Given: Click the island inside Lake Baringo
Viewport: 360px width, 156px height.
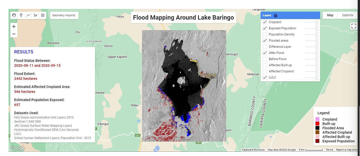Looking at the screenshot, I should [182, 80].
